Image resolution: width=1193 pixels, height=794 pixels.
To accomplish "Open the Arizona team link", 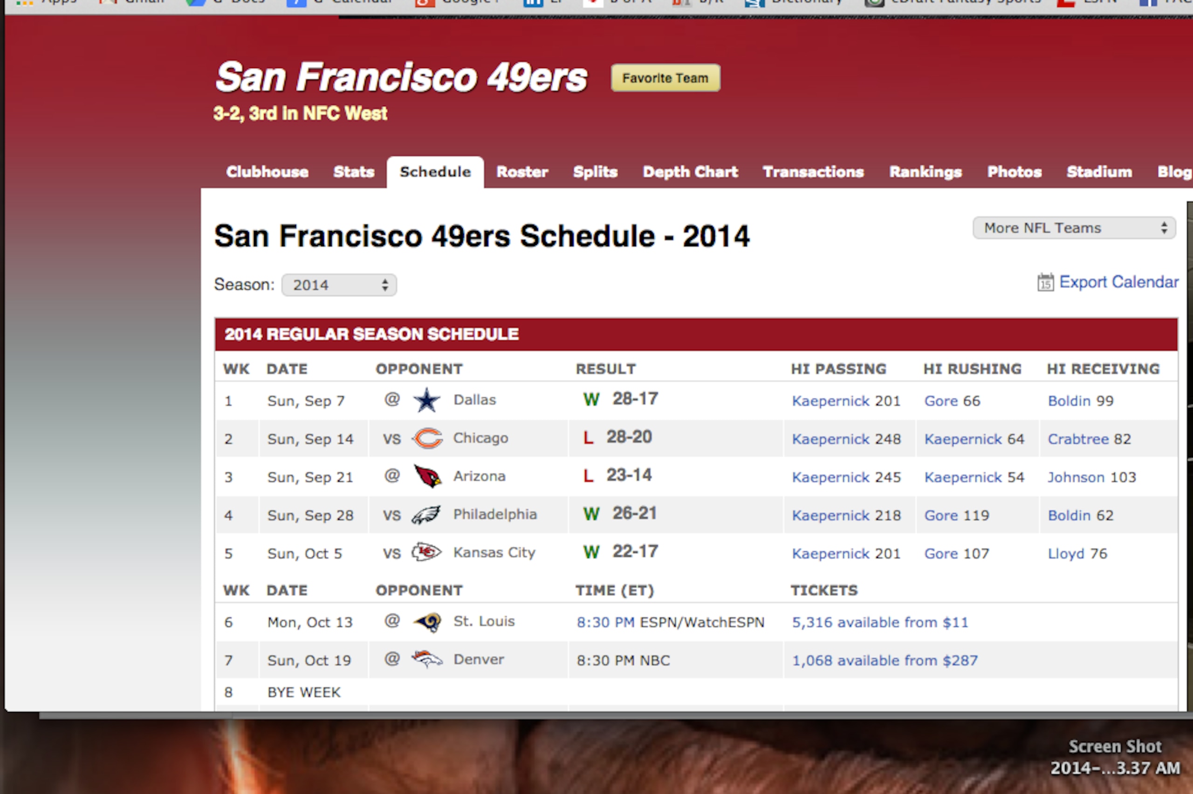I will 479,476.
